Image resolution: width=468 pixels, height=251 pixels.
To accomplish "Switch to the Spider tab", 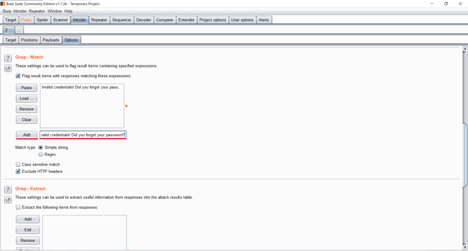I will [x=42, y=20].
